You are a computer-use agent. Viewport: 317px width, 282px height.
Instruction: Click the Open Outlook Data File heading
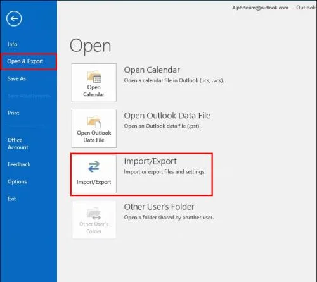click(167, 116)
